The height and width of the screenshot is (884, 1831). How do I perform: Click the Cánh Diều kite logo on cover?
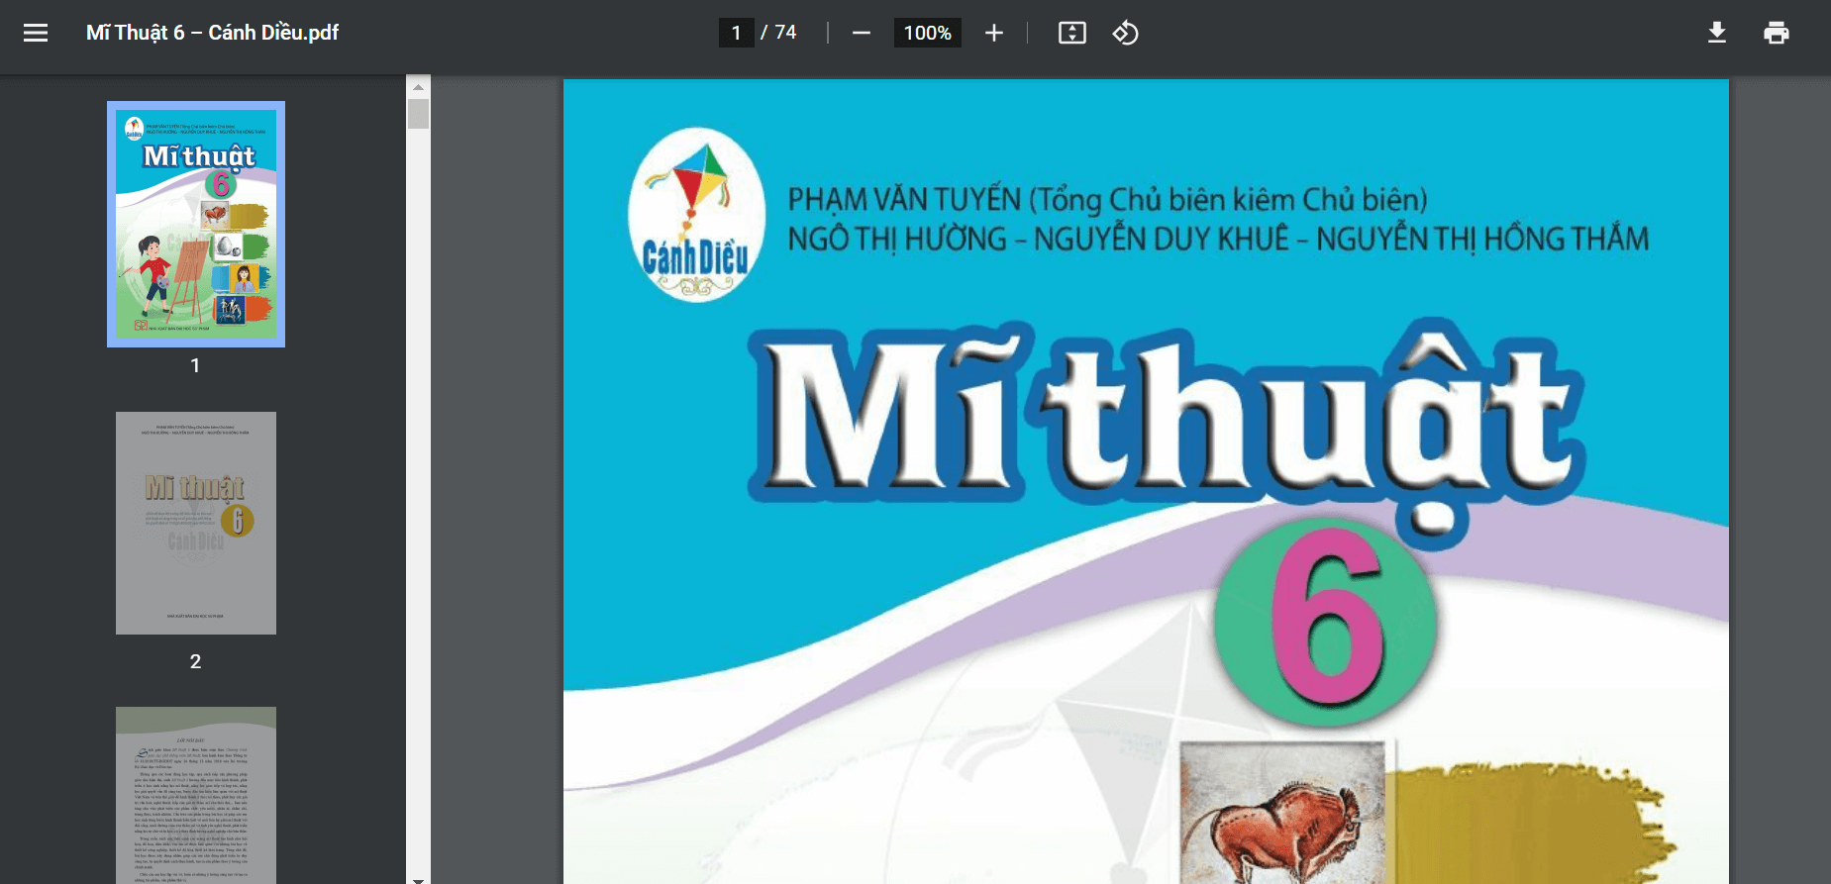[697, 215]
